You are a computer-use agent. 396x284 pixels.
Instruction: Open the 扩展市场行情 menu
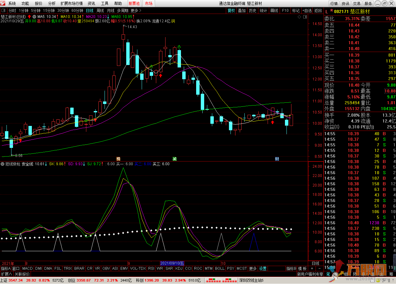[72, 3]
